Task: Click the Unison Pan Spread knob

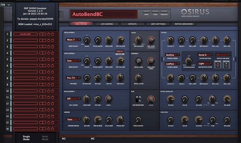Action: click(98, 120)
